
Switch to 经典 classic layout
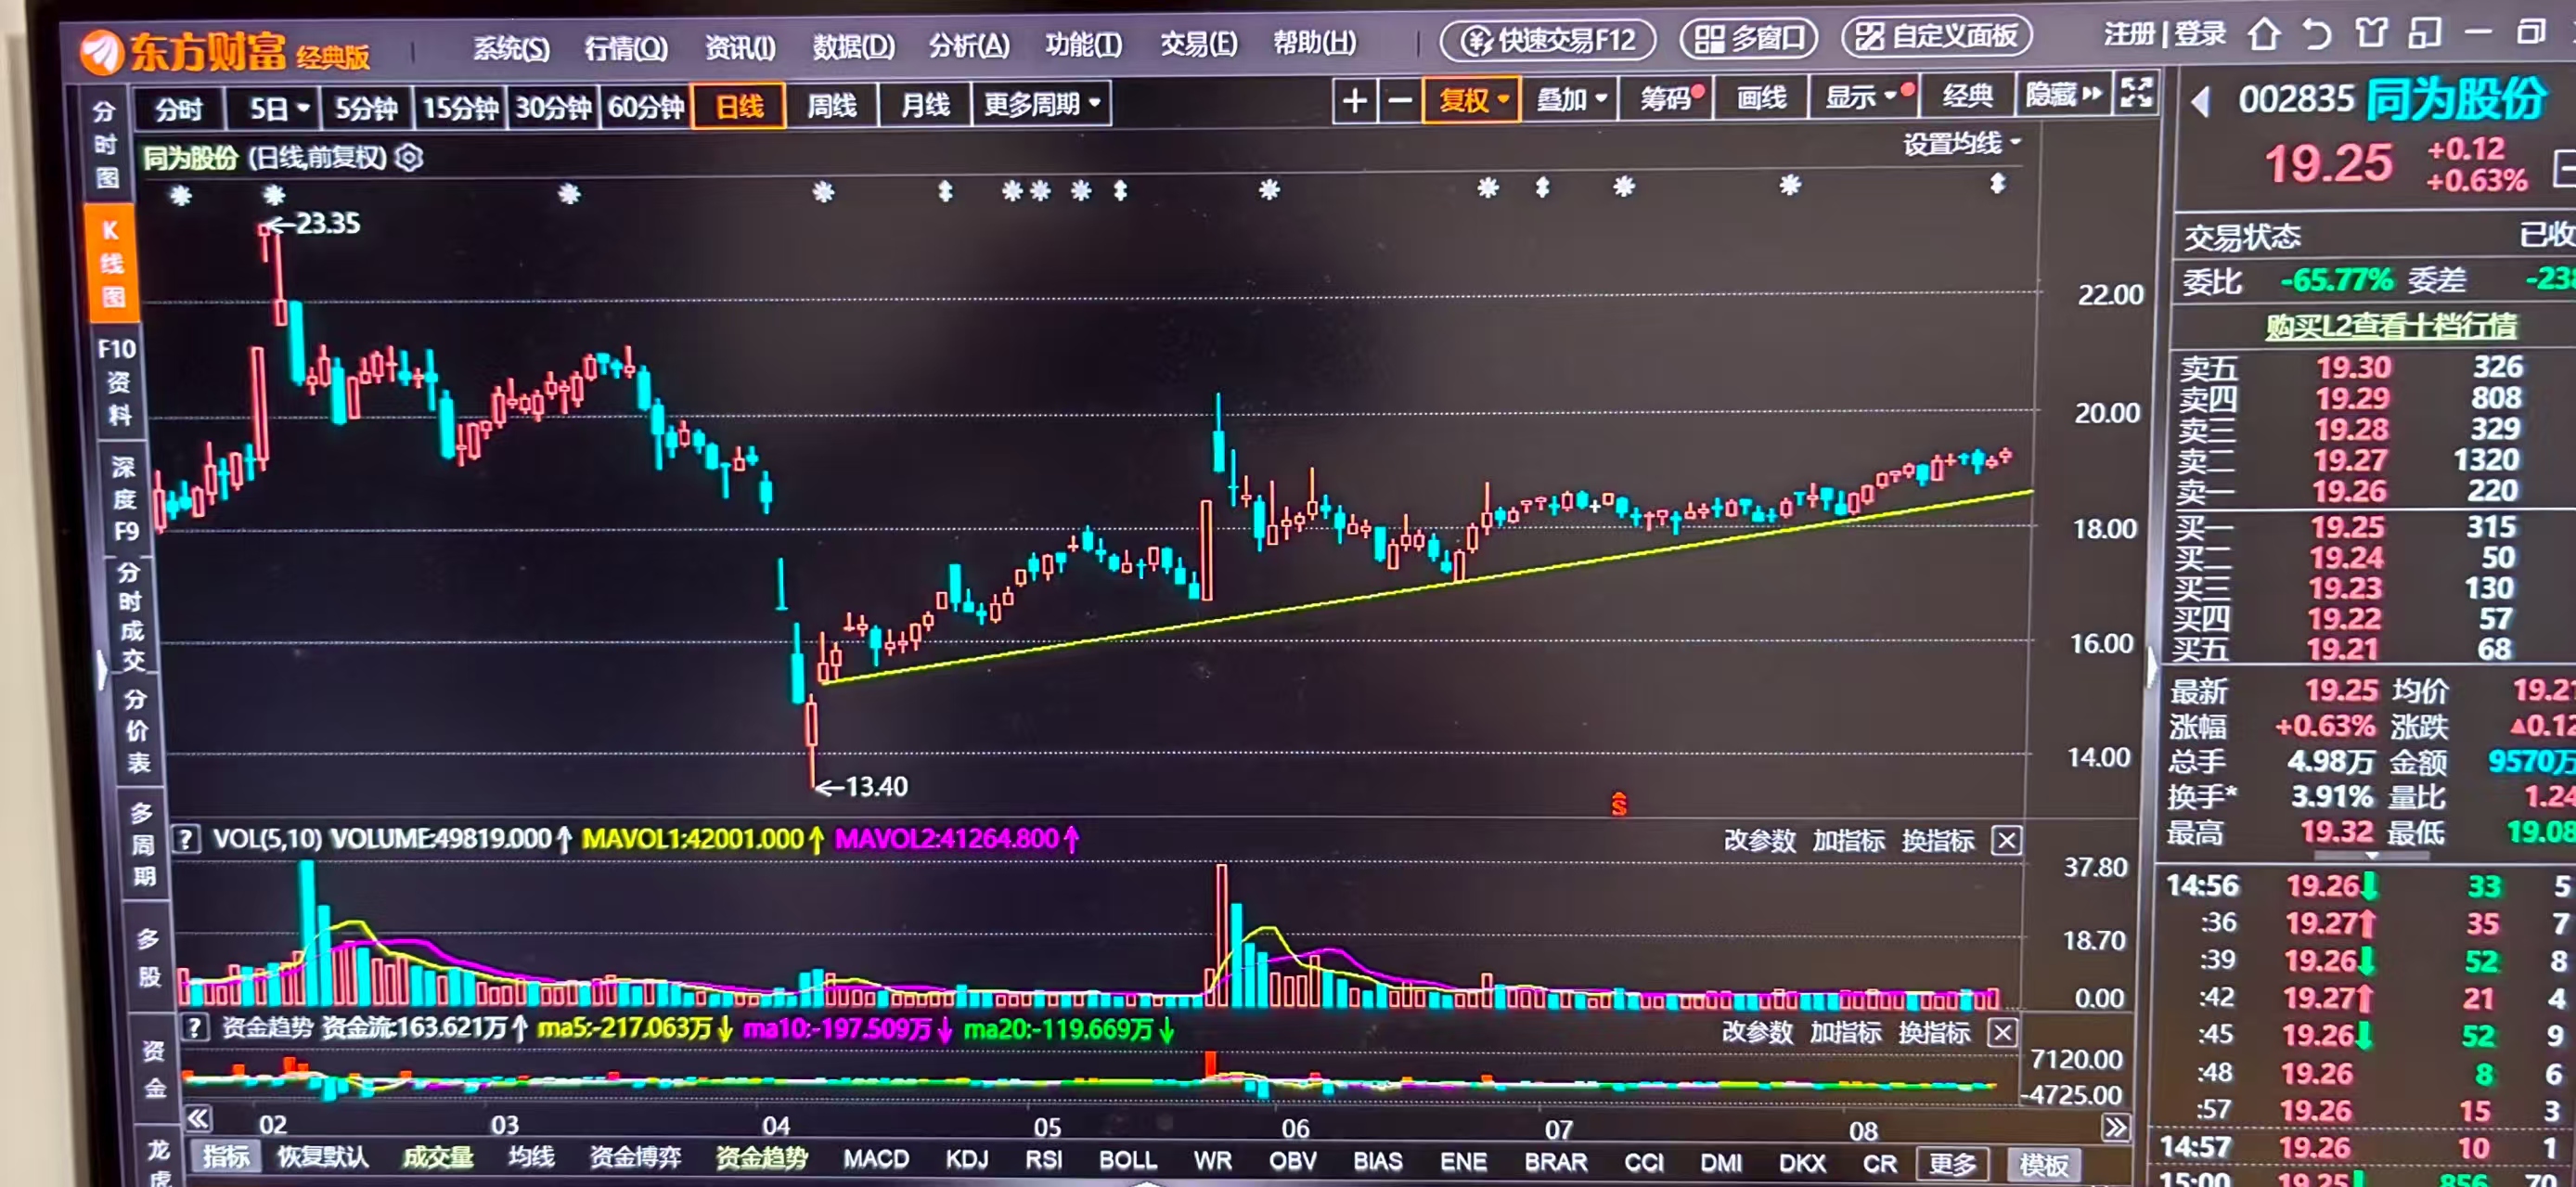point(1967,96)
